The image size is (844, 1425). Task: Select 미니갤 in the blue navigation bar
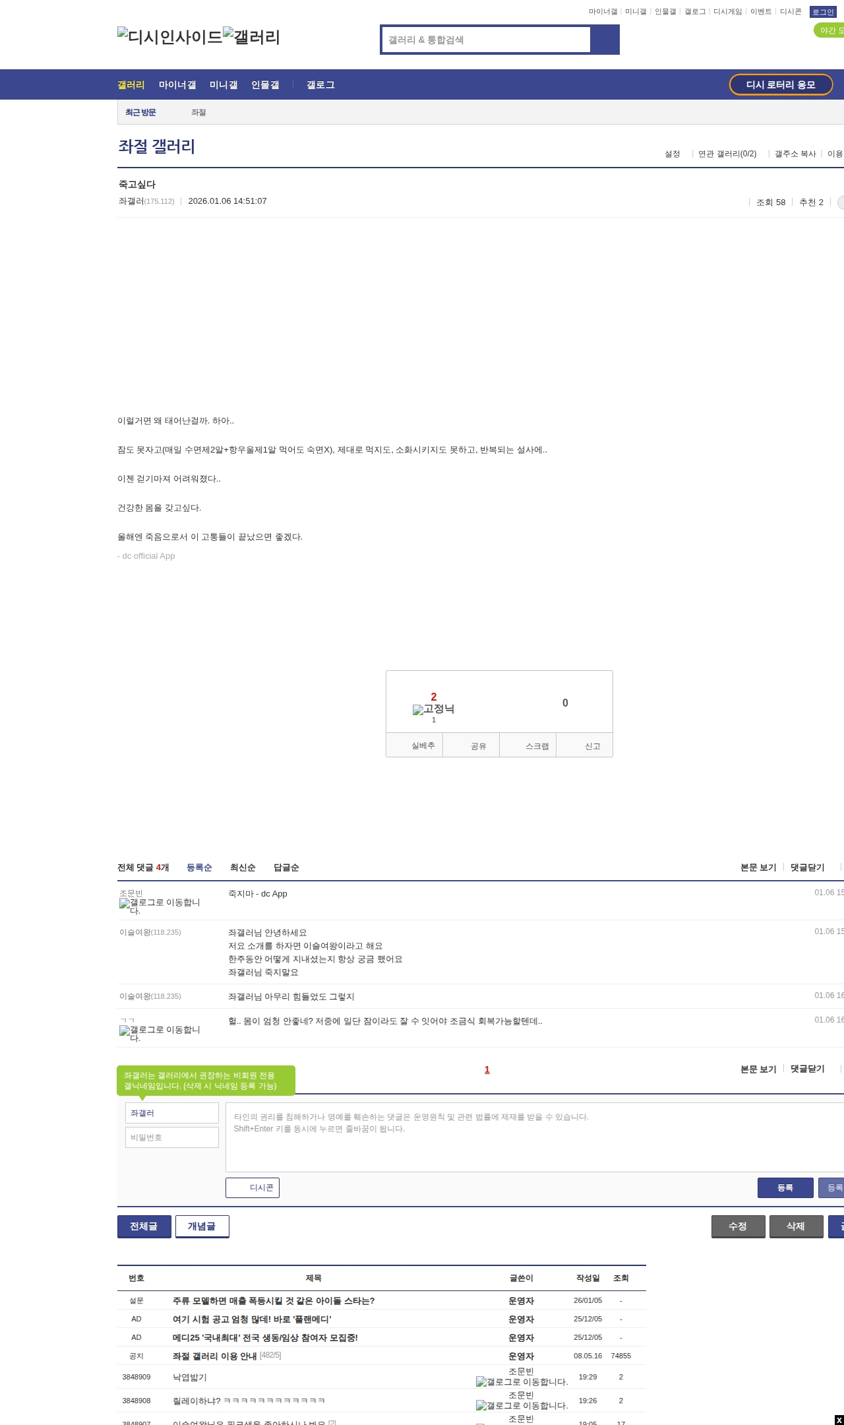tap(224, 84)
